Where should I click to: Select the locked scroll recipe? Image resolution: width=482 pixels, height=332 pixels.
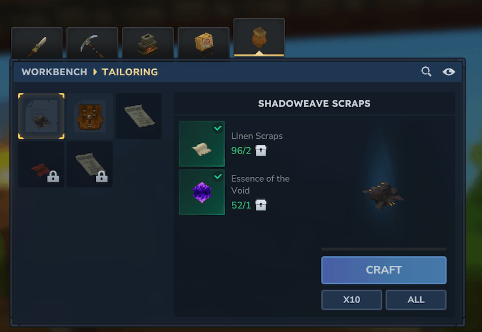click(x=90, y=164)
